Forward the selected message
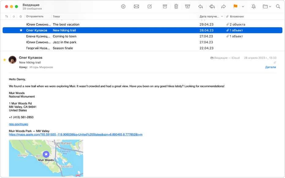This screenshot has height=178, width=285. click(x=223, y=6)
